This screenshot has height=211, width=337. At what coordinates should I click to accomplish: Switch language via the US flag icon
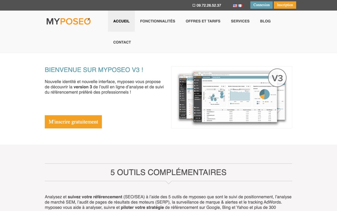tap(235, 6)
